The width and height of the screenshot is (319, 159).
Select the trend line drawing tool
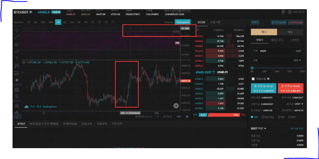pos(17,37)
